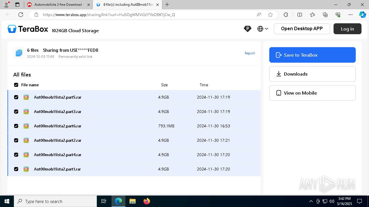Open browser Extensions icon
The width and height of the screenshot is (369, 207).
pyautogui.click(x=286, y=15)
